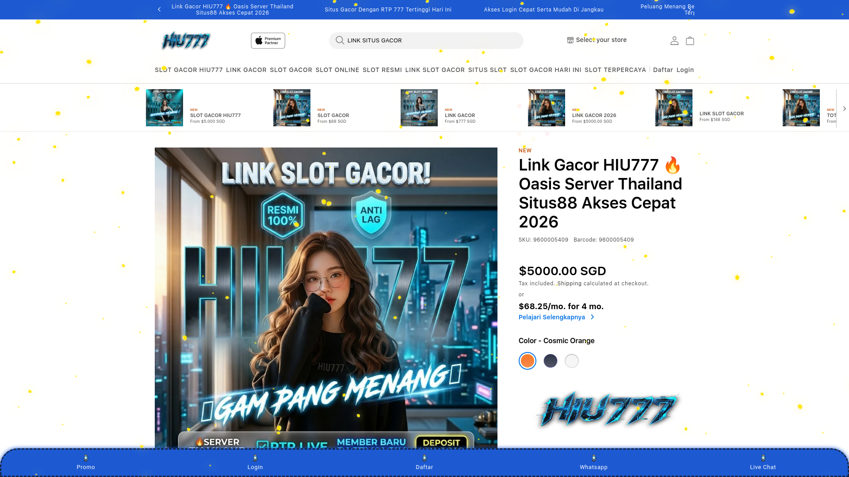Click the search magnifier icon

(x=340, y=40)
